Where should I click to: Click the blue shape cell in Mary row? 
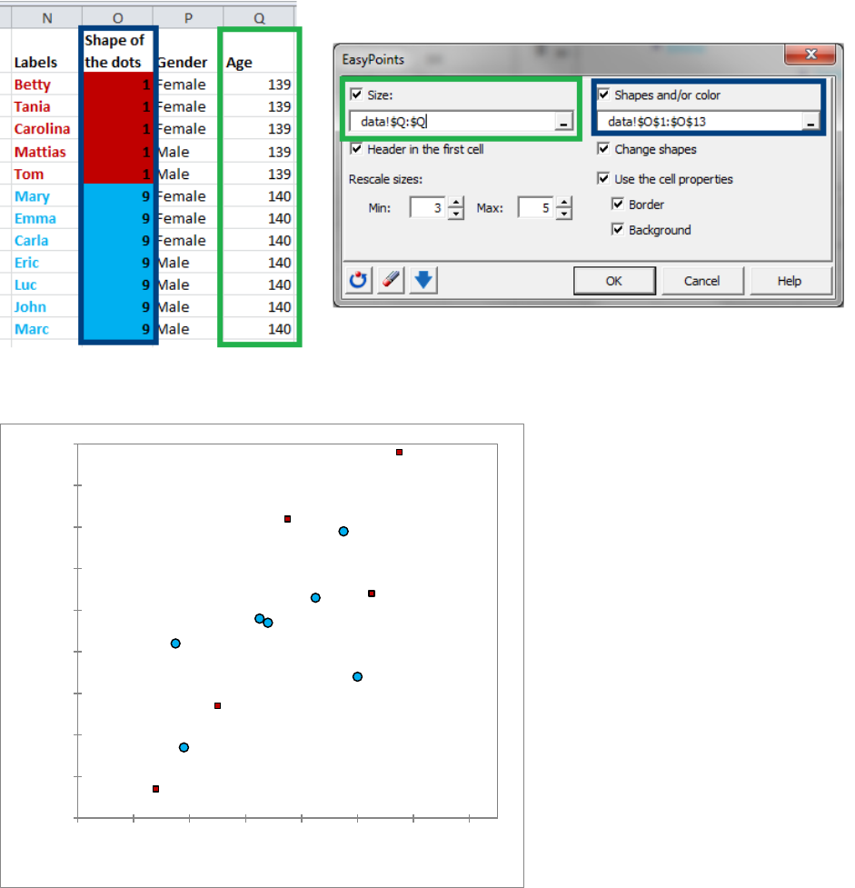click(x=118, y=196)
